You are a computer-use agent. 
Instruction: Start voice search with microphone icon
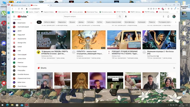pyautogui.click(x=126, y=17)
